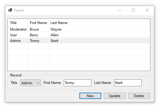Focus the Last Name field containing Stark

coord(128,83)
